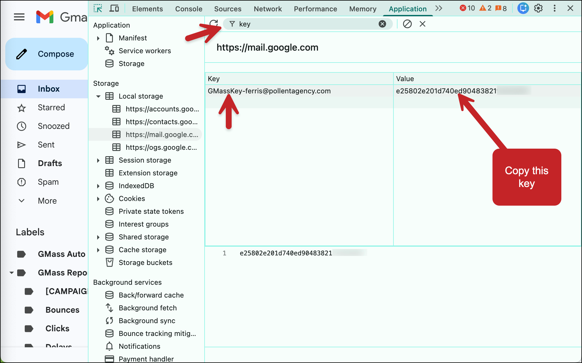Expand the Cookies tree node
Image resolution: width=582 pixels, height=363 pixels.
(98, 199)
